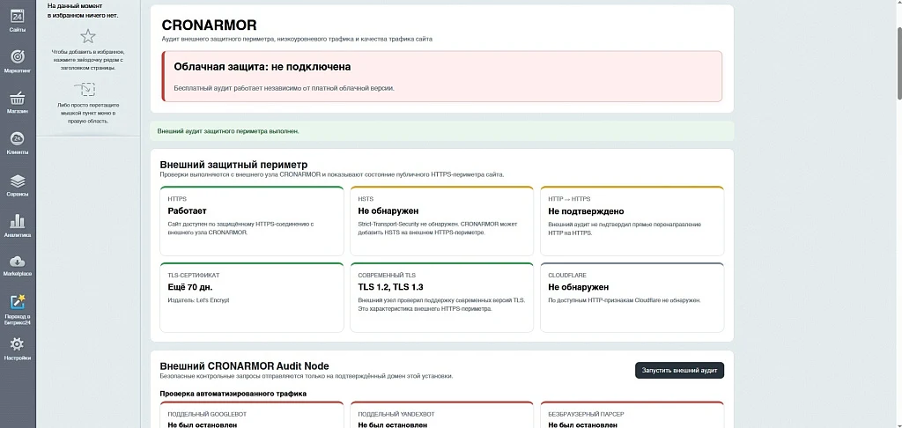Open the Клиенты sidebar icon
This screenshot has width=902, height=428.
[x=18, y=138]
